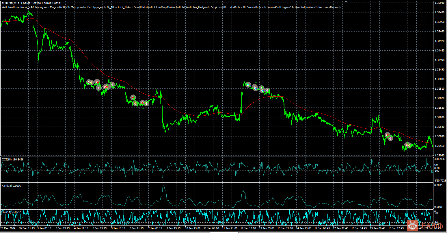Click the 13 Jan 05:00 time label

tap(267, 228)
